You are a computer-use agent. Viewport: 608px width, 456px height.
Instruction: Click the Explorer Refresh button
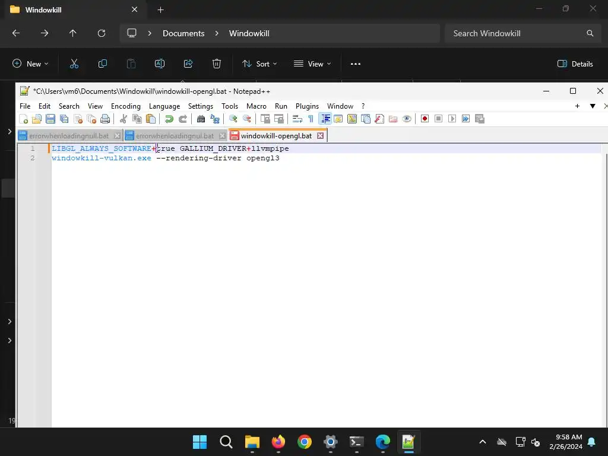click(102, 33)
